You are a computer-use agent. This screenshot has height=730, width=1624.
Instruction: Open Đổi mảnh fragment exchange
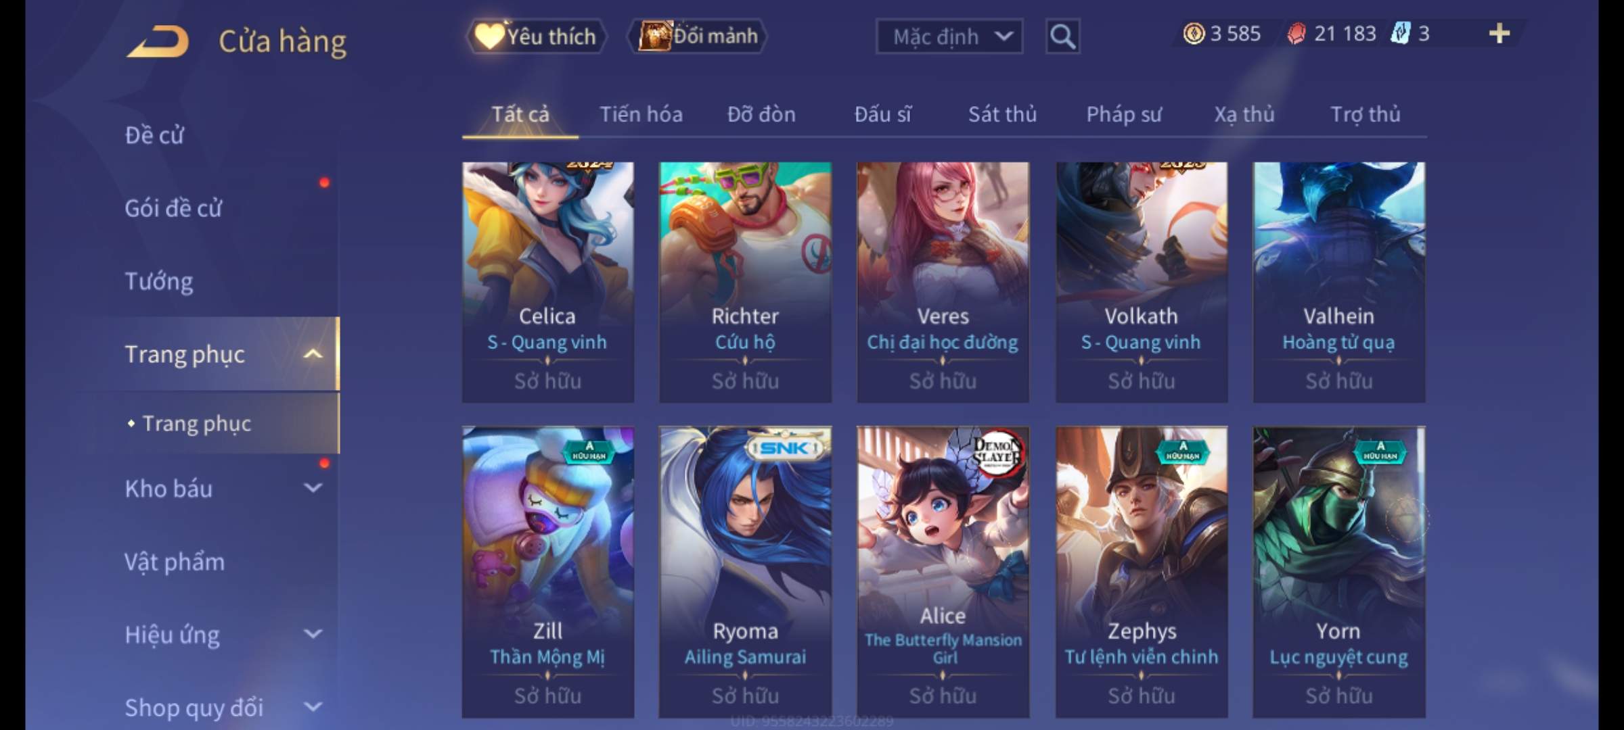coord(698,36)
